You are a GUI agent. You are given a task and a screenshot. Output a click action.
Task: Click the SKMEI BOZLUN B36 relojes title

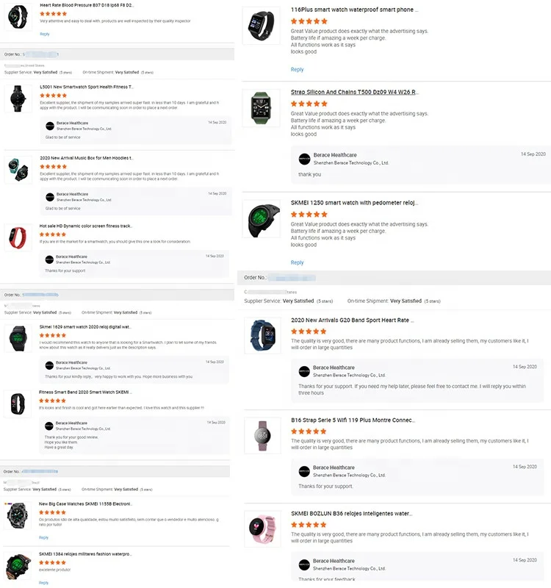point(351,513)
